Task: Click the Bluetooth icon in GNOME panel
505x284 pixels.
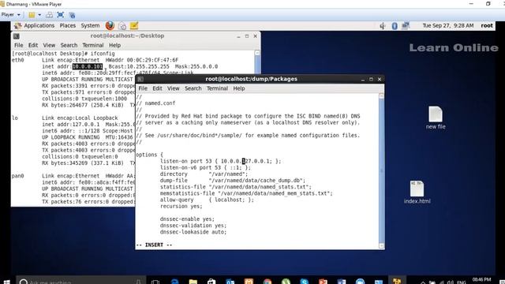Action: (395, 26)
